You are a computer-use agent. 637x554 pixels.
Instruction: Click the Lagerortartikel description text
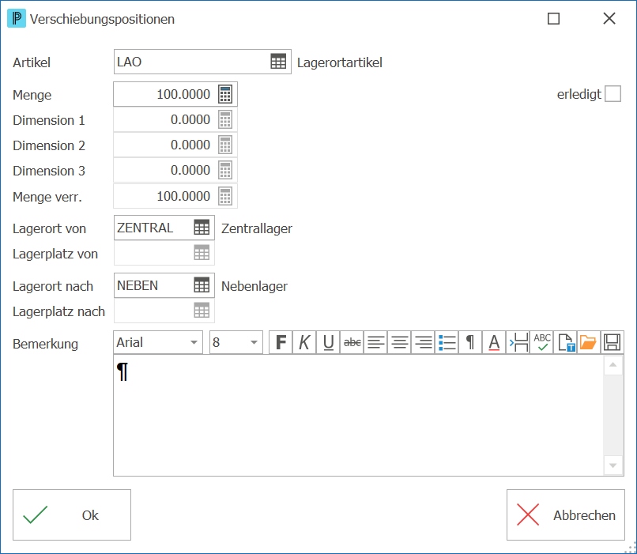[340, 62]
